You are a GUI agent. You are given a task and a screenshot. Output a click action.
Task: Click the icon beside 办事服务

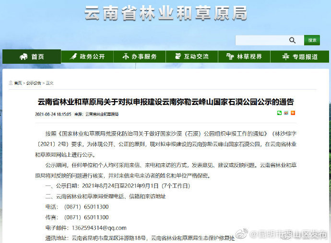(126, 57)
